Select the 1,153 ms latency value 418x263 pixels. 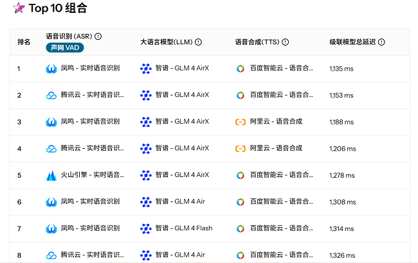(341, 95)
